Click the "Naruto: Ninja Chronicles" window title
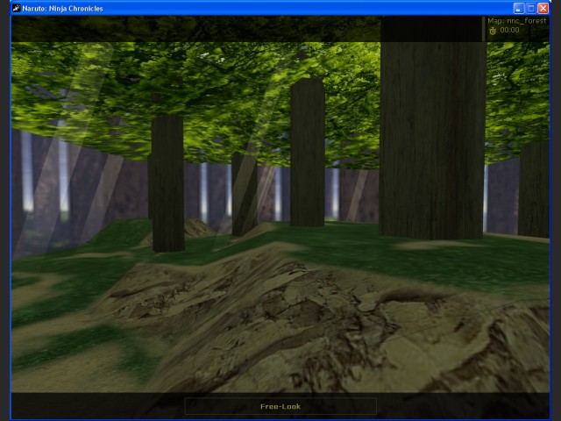This screenshot has height=421, width=561. pyautogui.click(x=62, y=9)
